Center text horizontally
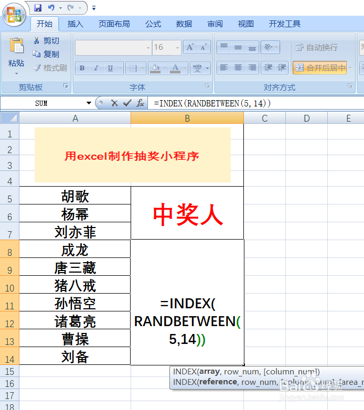364x410 pixels. click(x=238, y=68)
